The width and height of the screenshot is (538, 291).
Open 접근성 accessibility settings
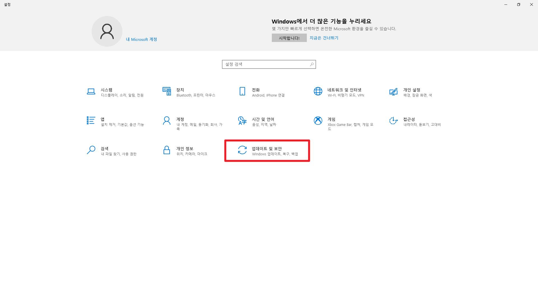[415, 121]
